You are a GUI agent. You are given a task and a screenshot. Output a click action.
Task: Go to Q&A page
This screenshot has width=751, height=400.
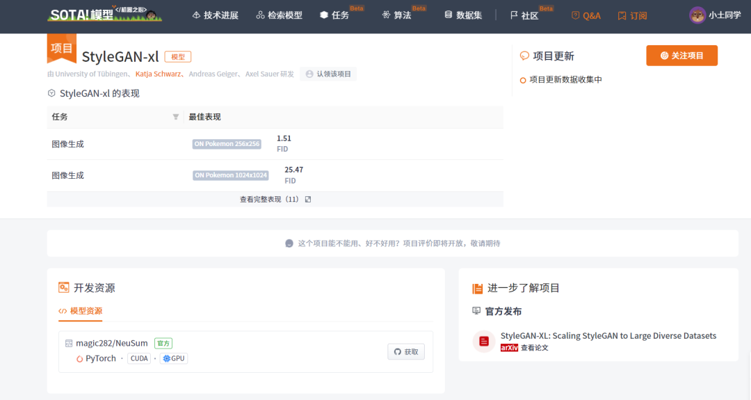(x=586, y=15)
